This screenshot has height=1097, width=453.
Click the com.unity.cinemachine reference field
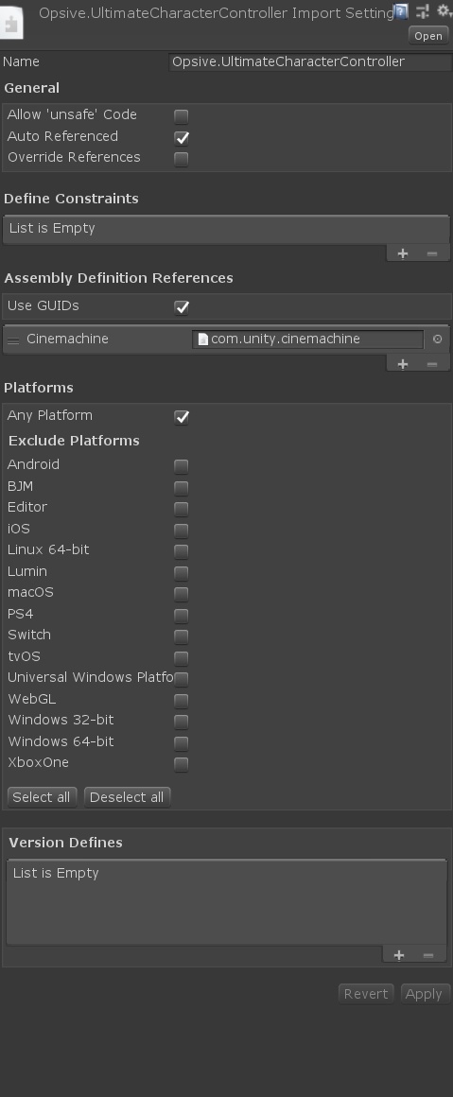point(308,339)
